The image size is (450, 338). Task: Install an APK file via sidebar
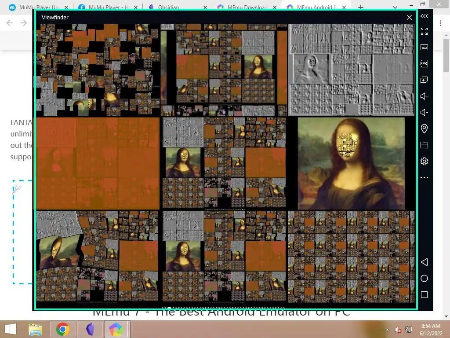(x=424, y=63)
